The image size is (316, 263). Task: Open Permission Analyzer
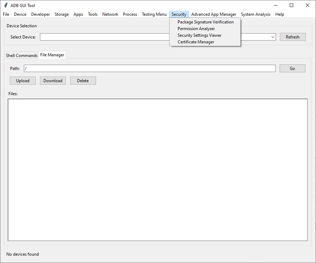(196, 28)
